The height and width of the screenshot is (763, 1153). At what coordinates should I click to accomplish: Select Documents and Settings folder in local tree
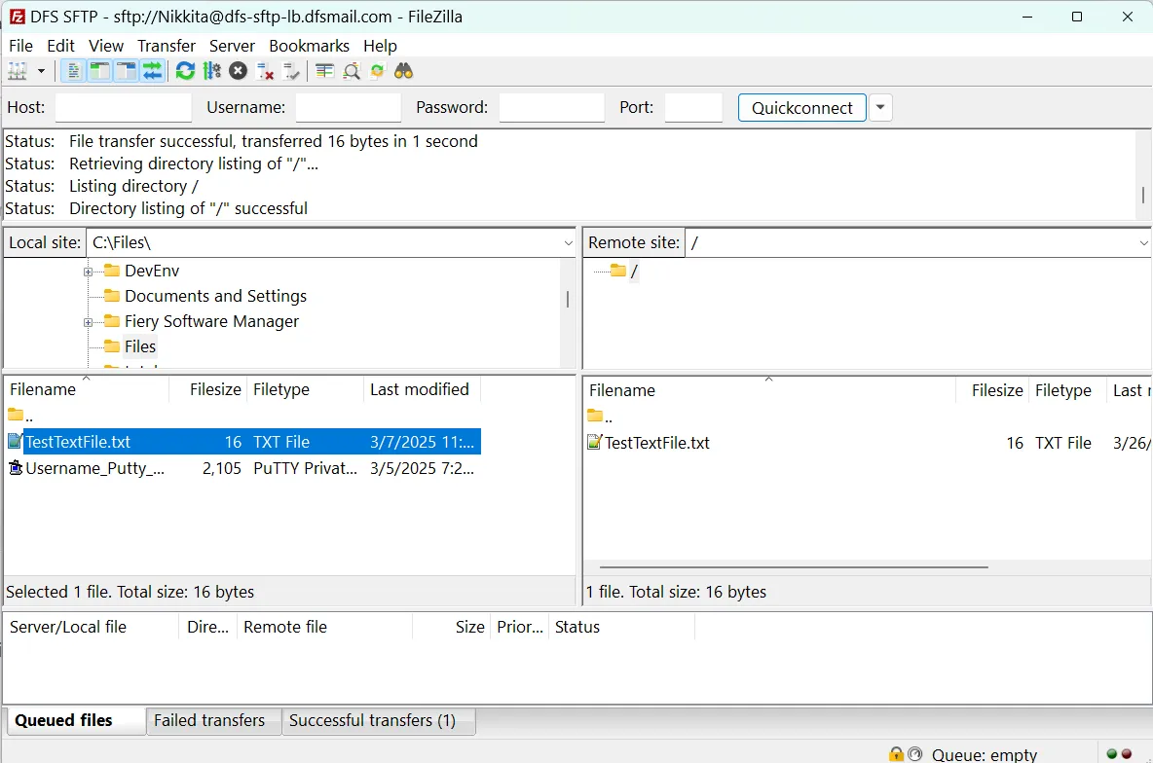[x=215, y=296]
